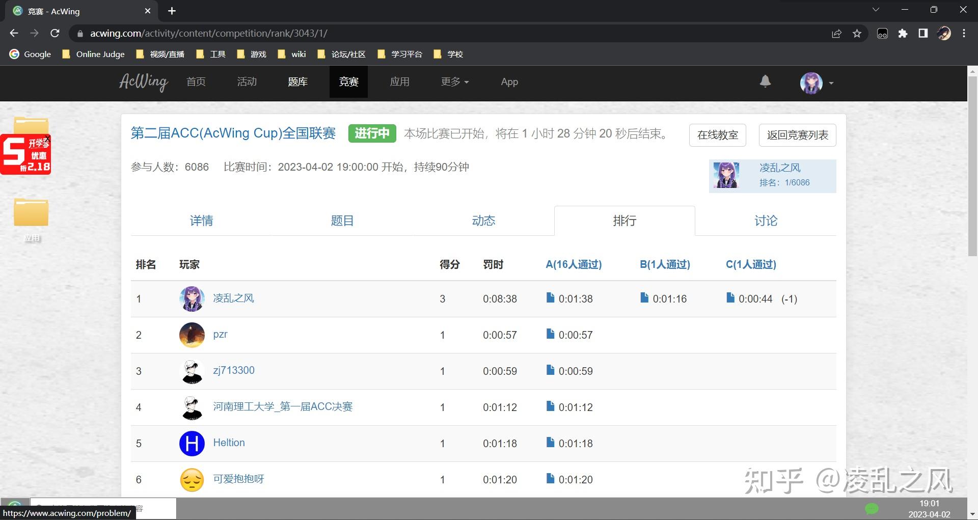Click pzr's avatar picture
The width and height of the screenshot is (978, 520).
(192, 335)
